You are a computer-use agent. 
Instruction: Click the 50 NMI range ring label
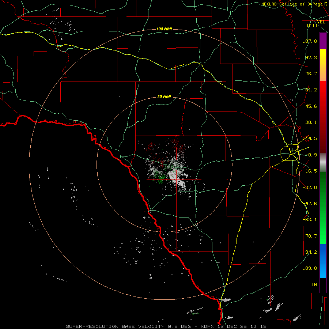(164, 97)
